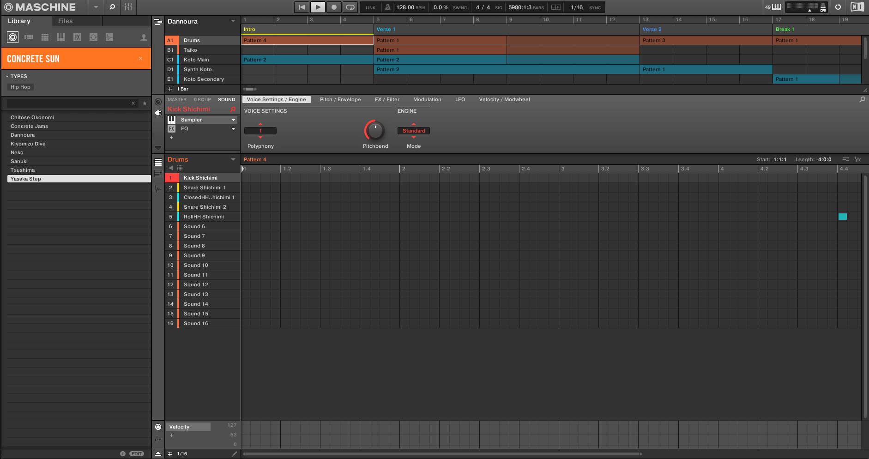This screenshot has width=869, height=459.
Task: Select the Samples waveform browser icon
Action: [109, 37]
